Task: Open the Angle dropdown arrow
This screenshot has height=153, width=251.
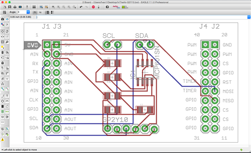Action: [x=28, y=12]
